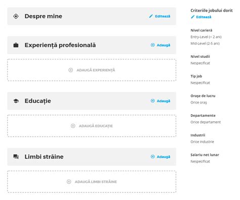The width and height of the screenshot is (240, 200).
Task: Click the plus circle icon in Experiență profesională header
Action: (152, 45)
